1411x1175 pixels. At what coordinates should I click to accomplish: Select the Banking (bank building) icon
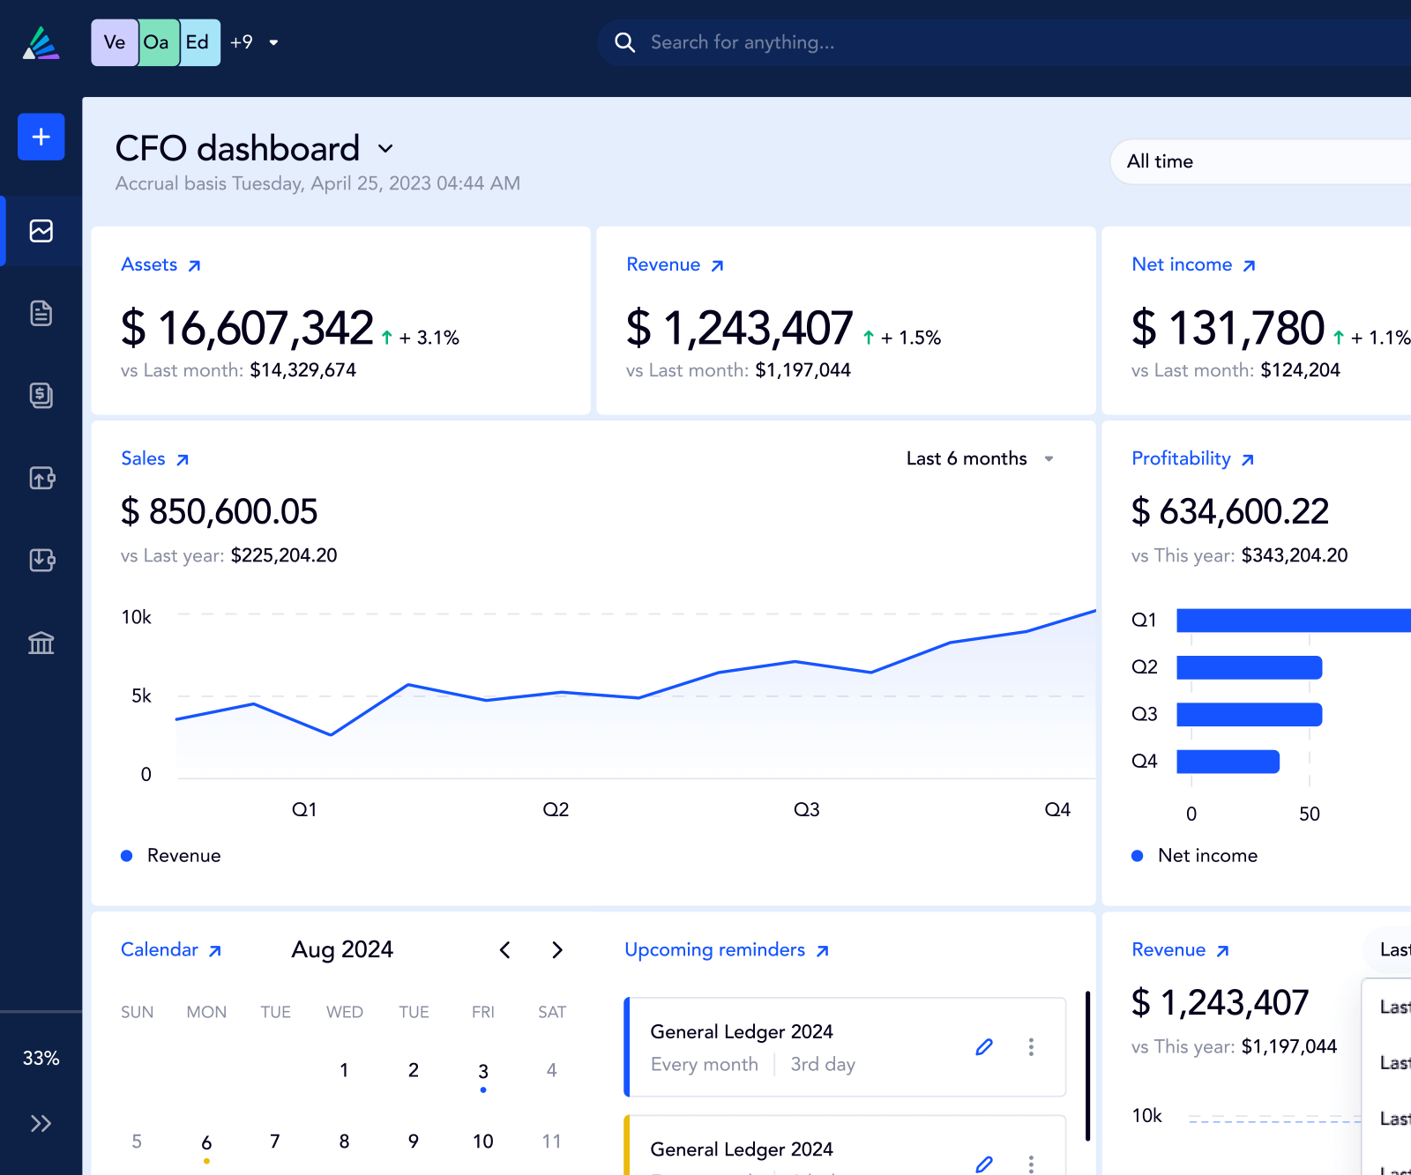coord(41,643)
